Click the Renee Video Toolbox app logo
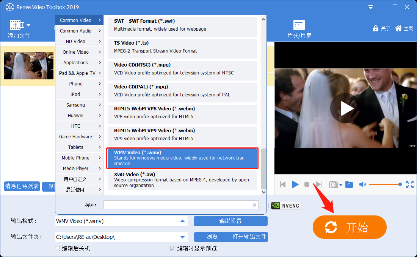This screenshot has width=417, height=257. click(x=10, y=7)
